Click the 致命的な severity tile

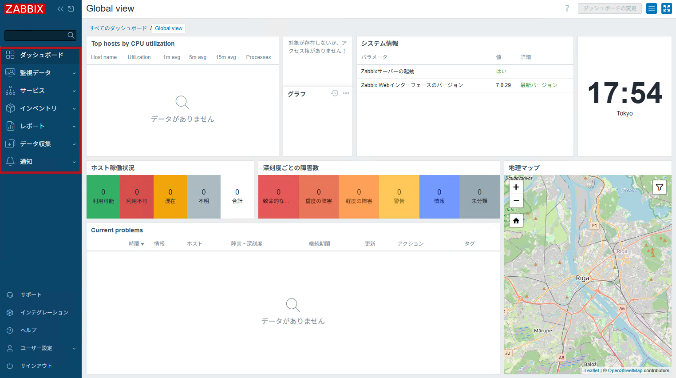[x=278, y=197]
